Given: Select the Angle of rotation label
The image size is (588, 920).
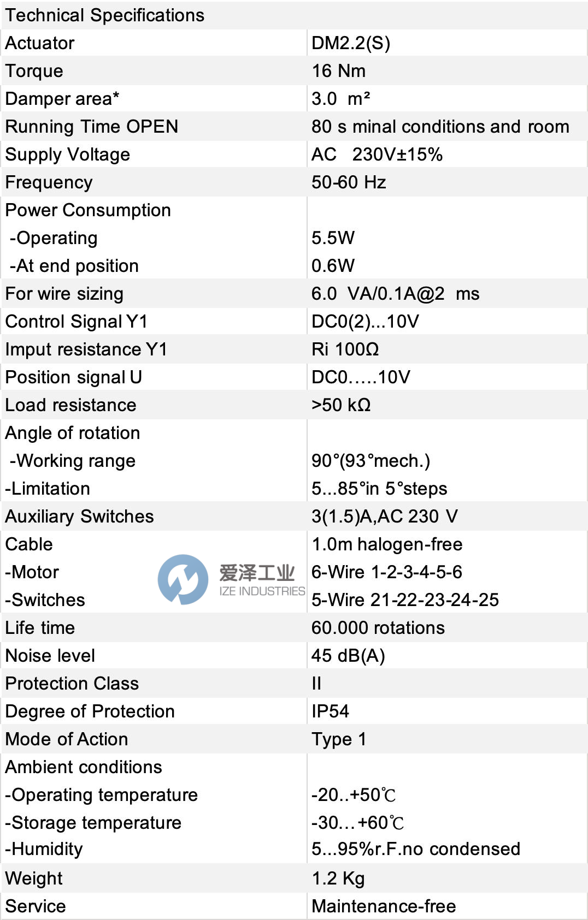Looking at the screenshot, I should (73, 433).
